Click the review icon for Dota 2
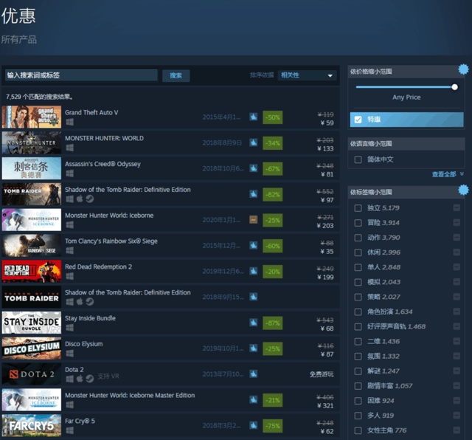The image size is (472, 440). [254, 374]
